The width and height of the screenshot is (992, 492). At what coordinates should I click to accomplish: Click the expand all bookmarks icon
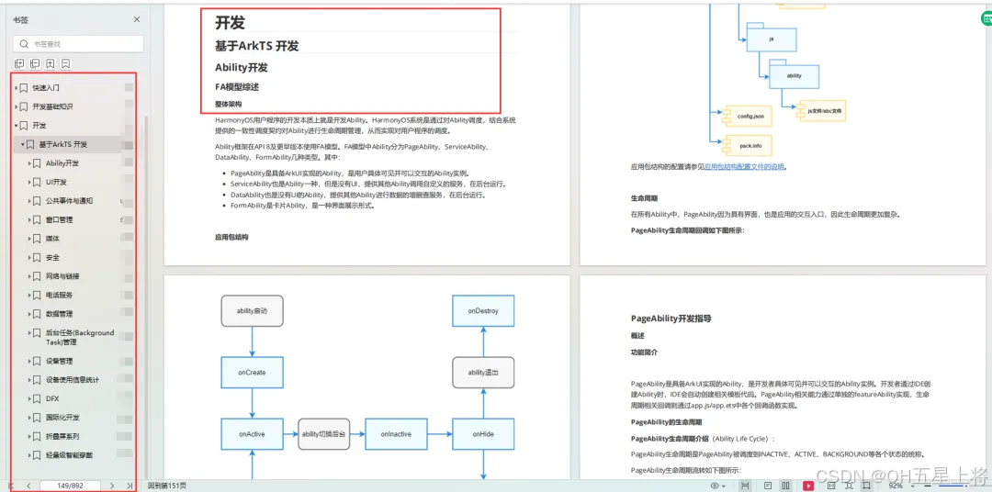point(19,63)
